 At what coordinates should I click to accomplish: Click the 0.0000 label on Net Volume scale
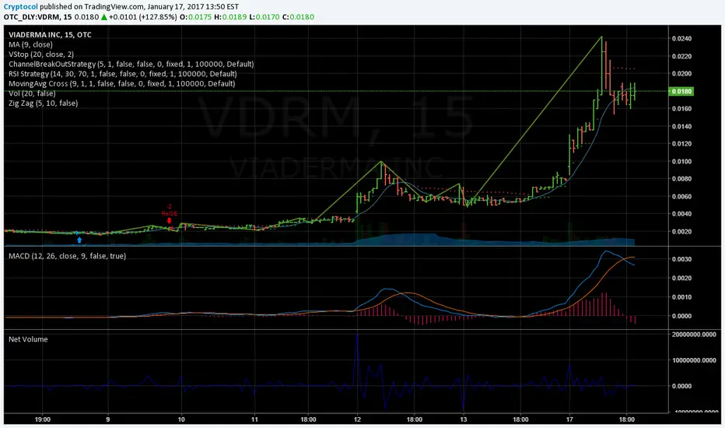pos(681,386)
